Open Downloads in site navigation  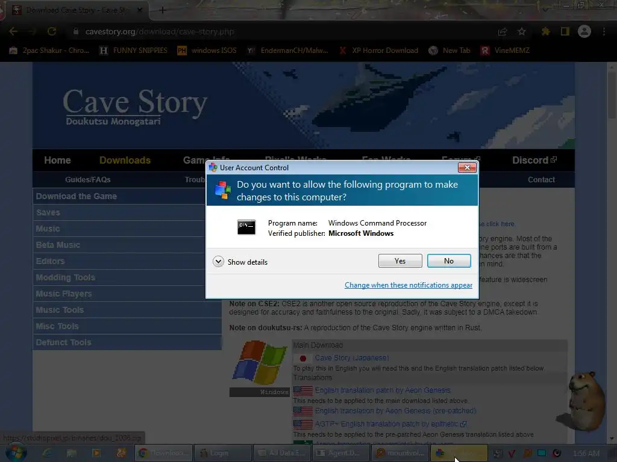click(125, 160)
